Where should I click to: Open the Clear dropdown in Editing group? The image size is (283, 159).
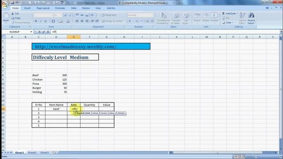pyautogui.click(x=228, y=23)
